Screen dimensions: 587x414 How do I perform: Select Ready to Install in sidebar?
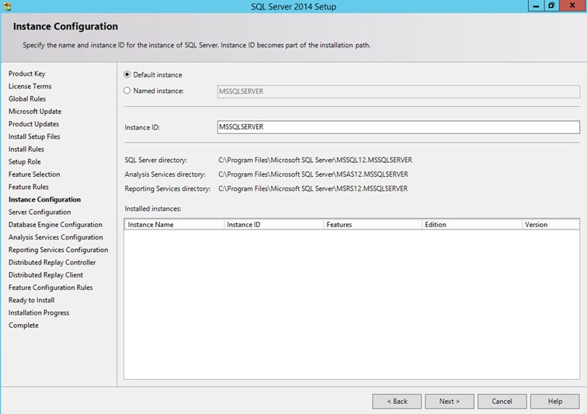click(31, 300)
